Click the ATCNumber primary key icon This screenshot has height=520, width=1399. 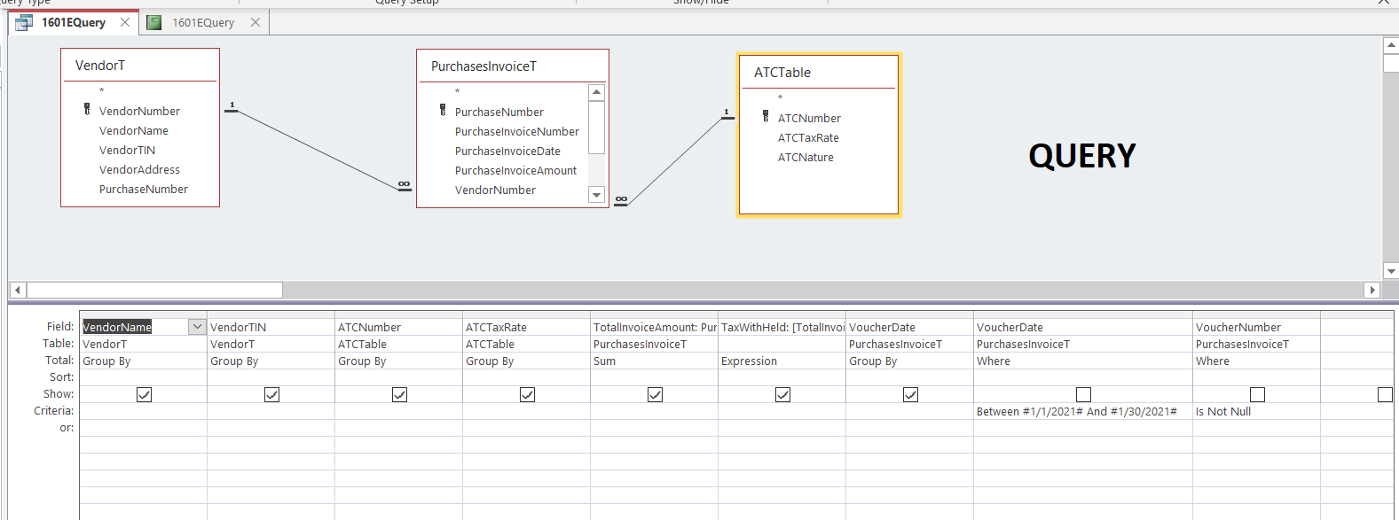coord(766,116)
